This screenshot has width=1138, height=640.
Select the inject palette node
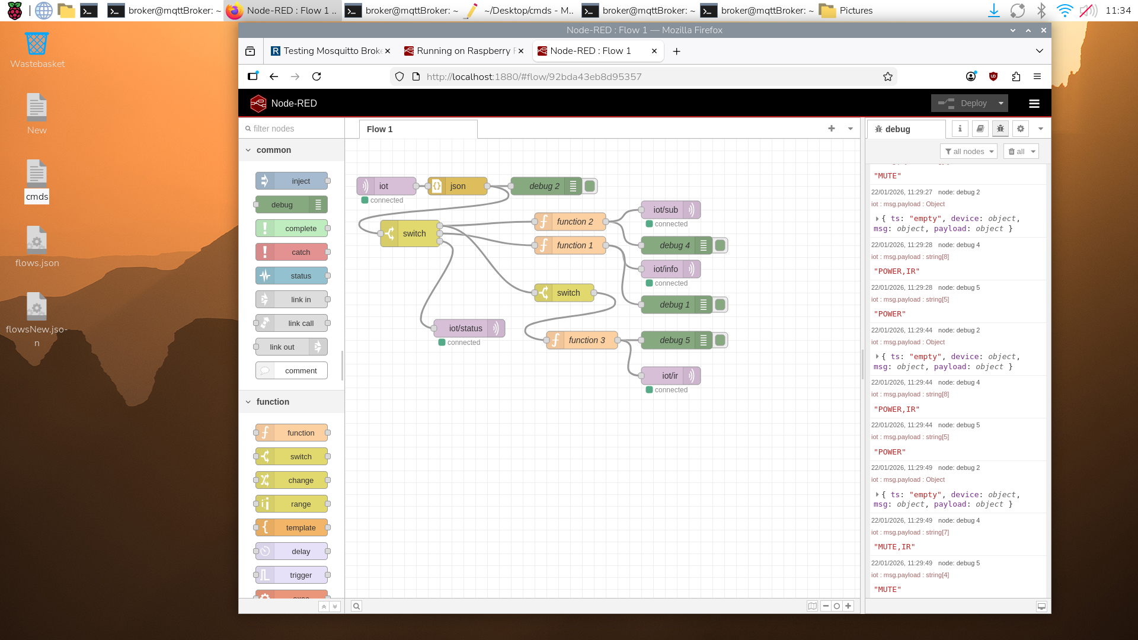(x=292, y=181)
